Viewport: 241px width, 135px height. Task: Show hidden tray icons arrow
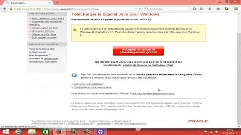199,132
